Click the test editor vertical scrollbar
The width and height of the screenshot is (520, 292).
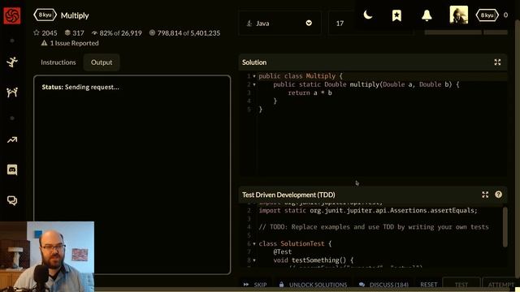click(x=505, y=227)
